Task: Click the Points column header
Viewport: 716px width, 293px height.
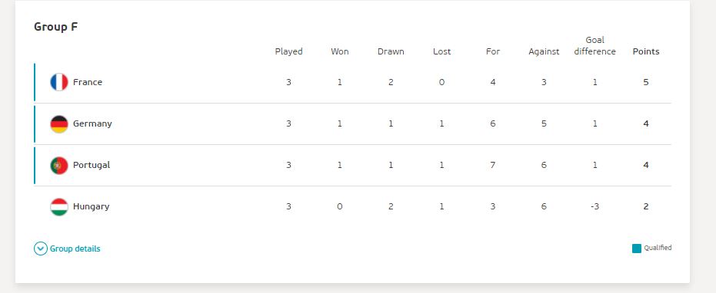Action: tap(646, 51)
